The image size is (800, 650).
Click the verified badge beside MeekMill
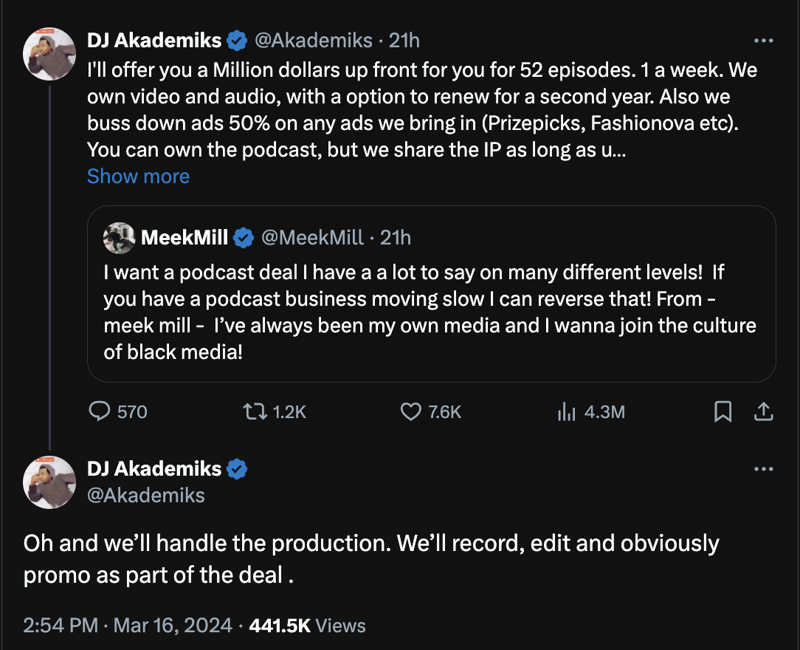(x=243, y=237)
